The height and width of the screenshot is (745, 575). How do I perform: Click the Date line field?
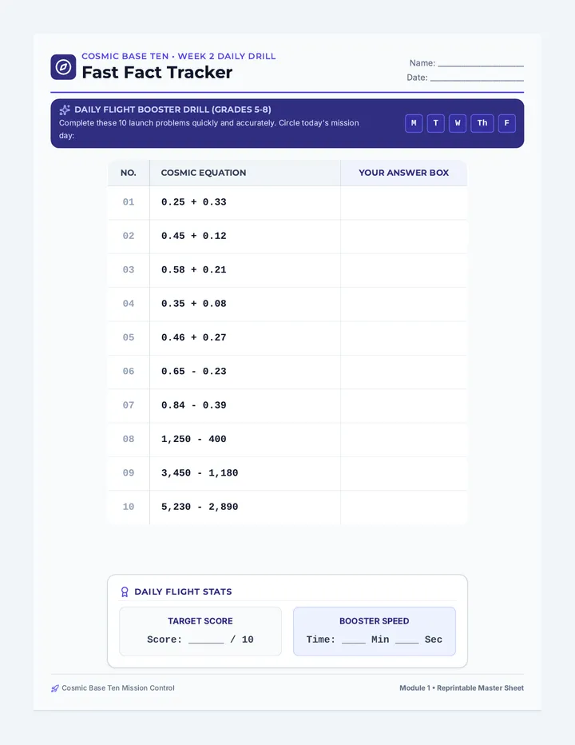pos(477,78)
